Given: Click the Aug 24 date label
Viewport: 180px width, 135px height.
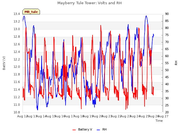Looking at the screenshot, I should click(x=135, y=116).
